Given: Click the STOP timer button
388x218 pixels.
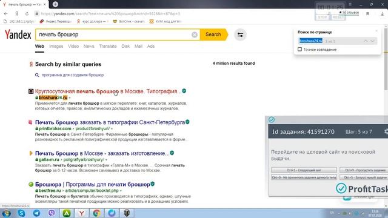Looking at the screenshot, I should [323, 18].
